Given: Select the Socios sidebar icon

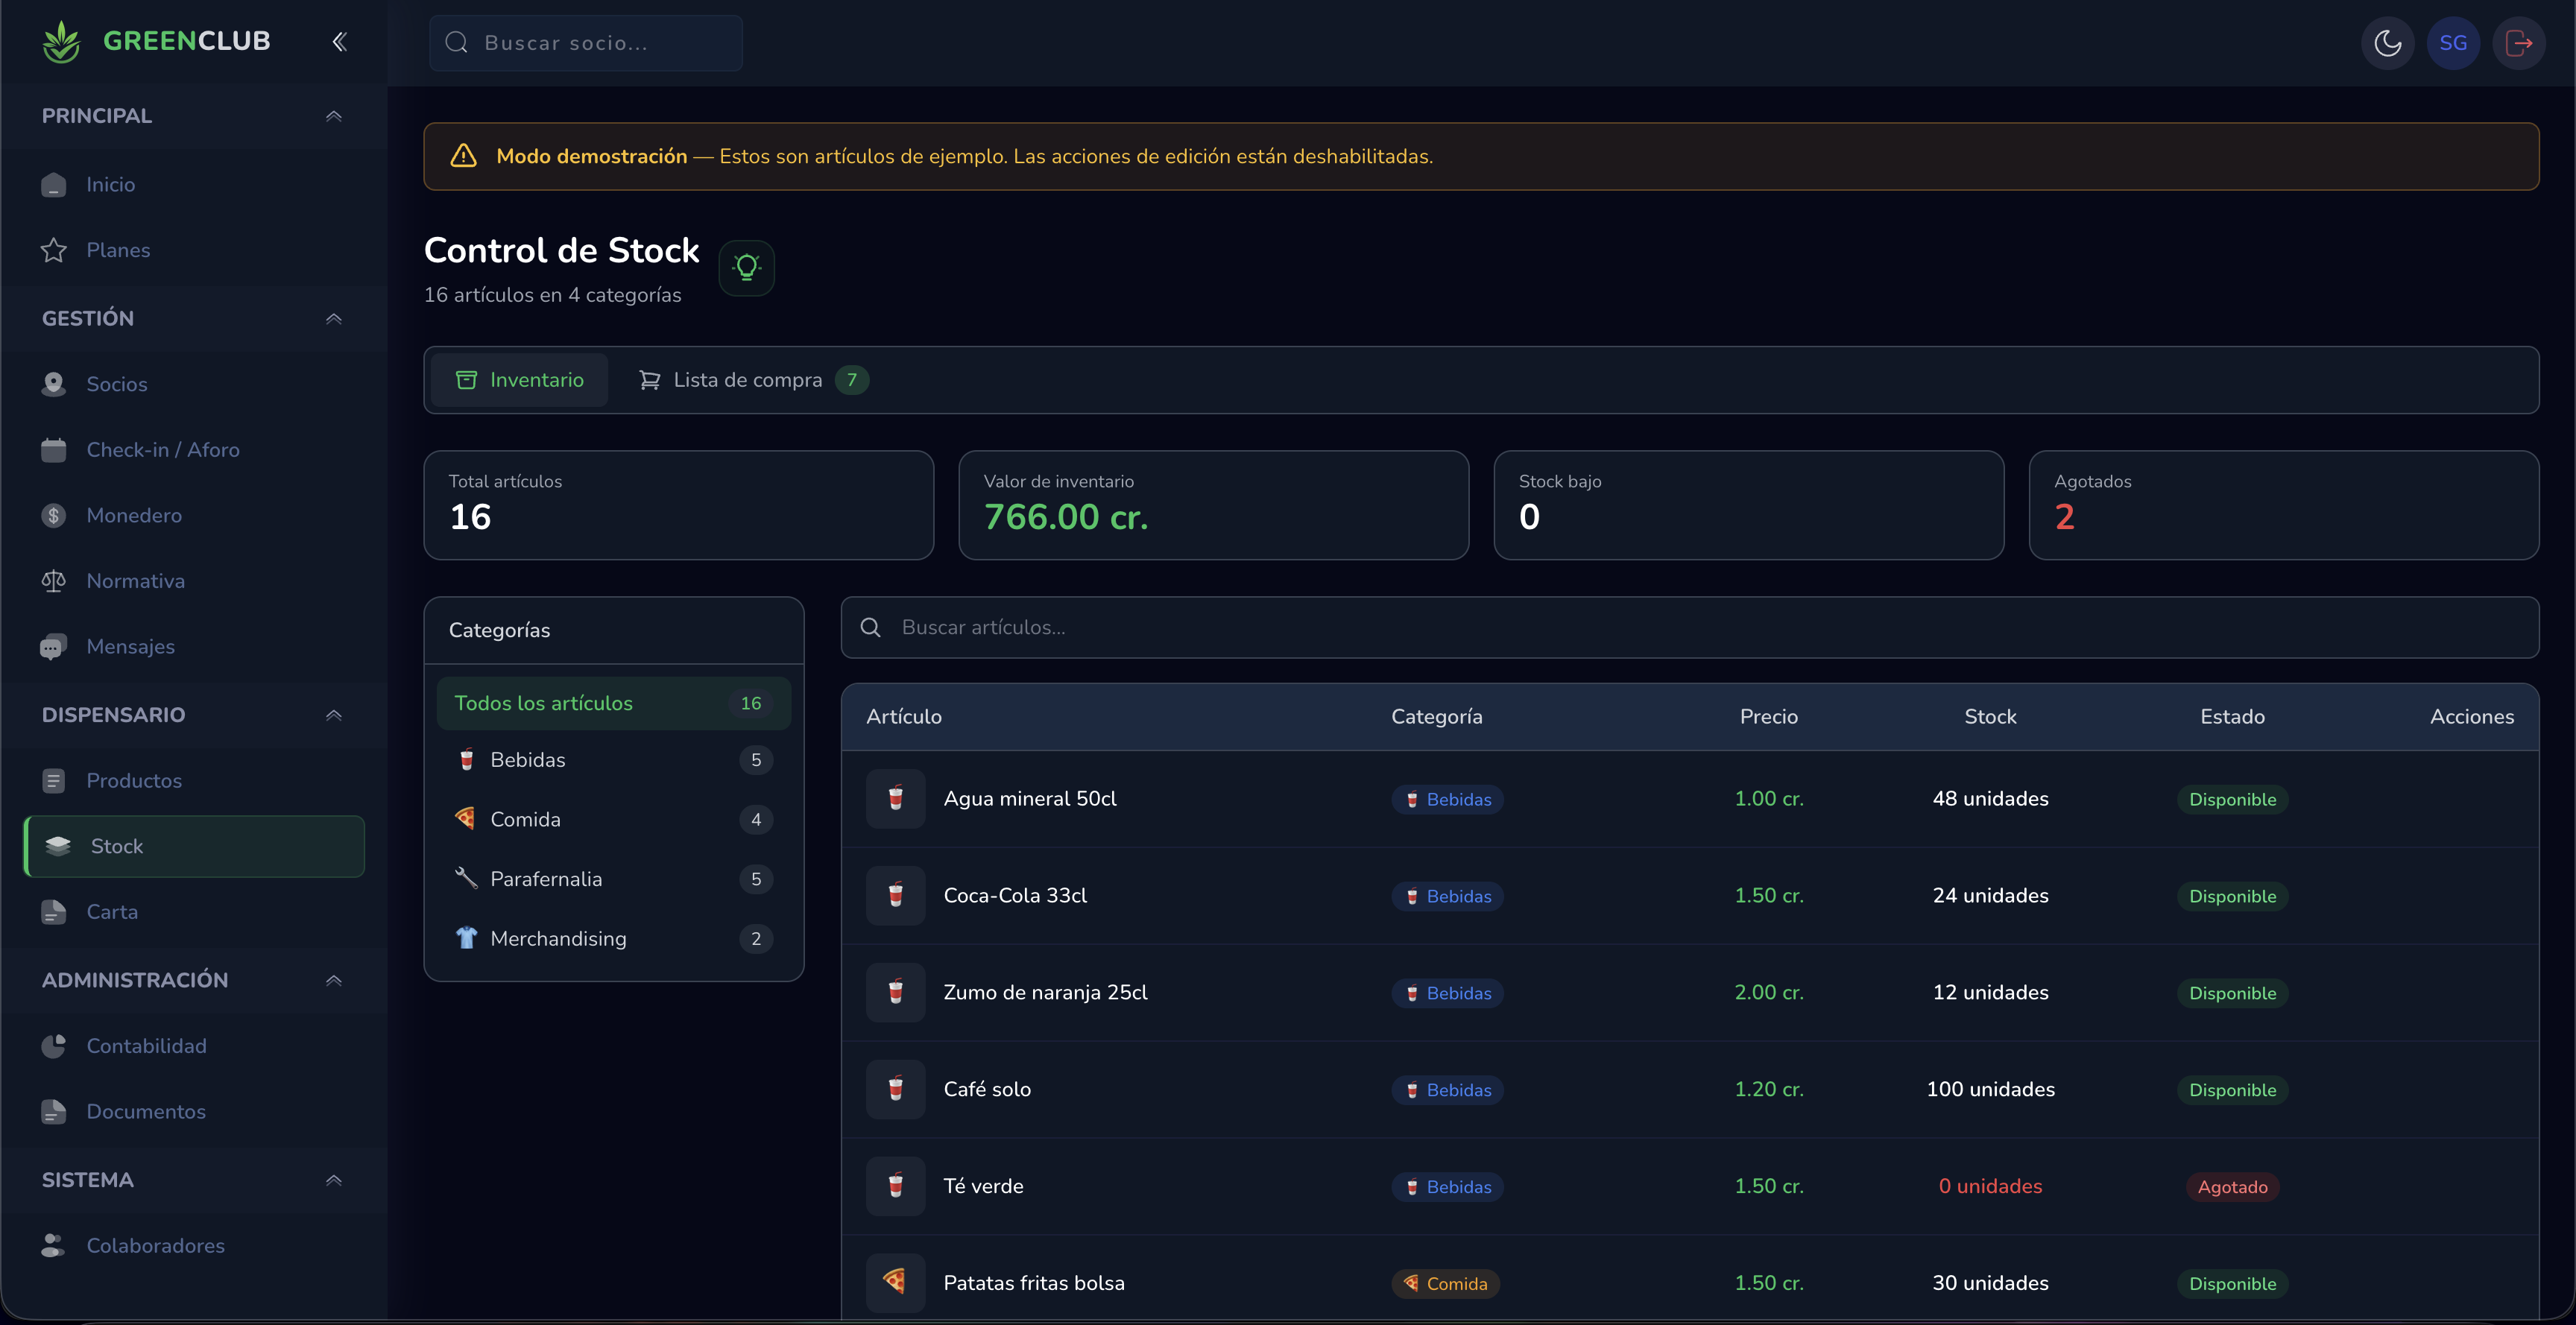Looking at the screenshot, I should click(x=54, y=384).
